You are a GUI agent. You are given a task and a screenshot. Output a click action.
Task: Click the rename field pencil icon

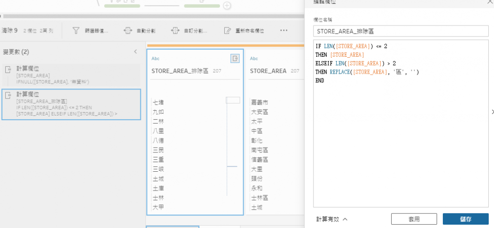228,30
